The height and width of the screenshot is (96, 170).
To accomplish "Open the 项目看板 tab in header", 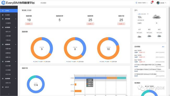I will [43, 3].
